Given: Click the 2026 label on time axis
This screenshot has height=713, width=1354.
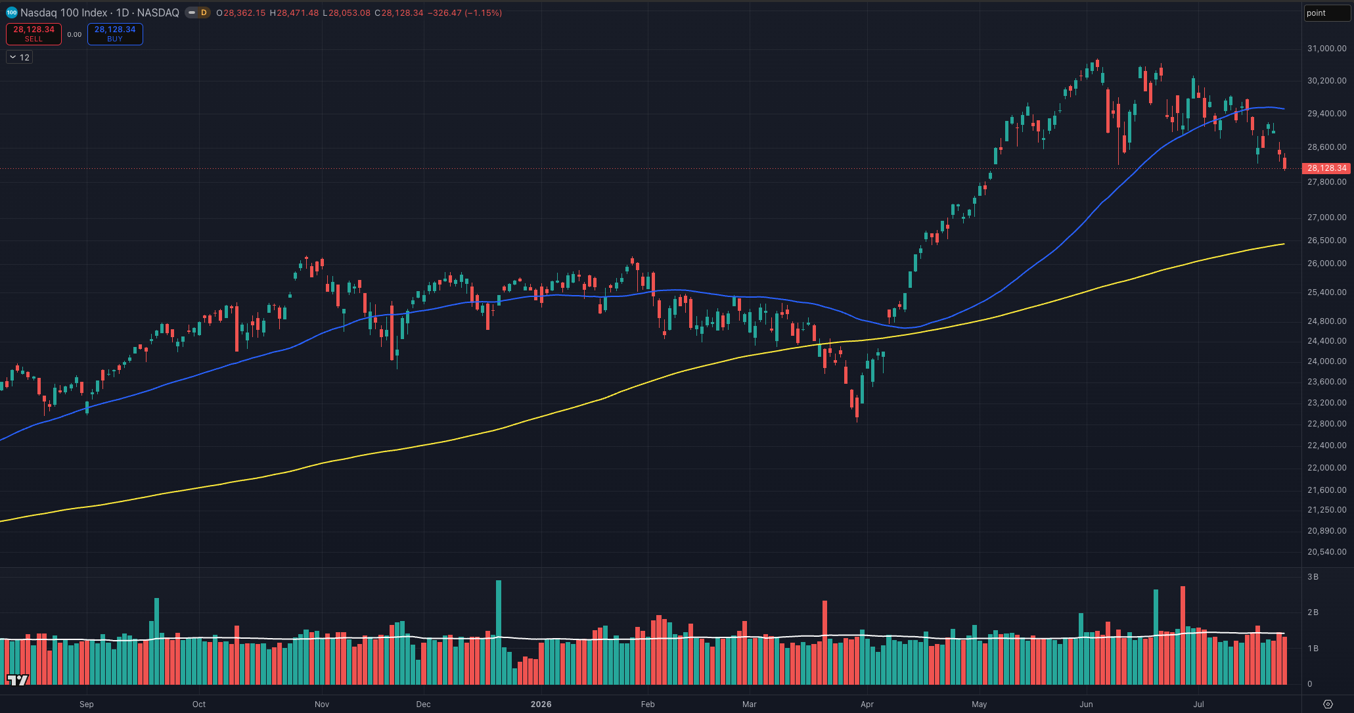Looking at the screenshot, I should [x=541, y=704].
